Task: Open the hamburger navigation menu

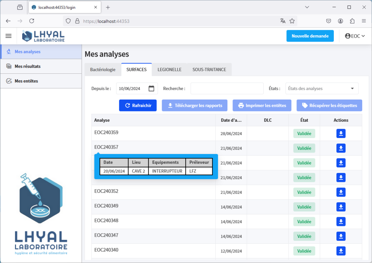Action: click(9, 36)
